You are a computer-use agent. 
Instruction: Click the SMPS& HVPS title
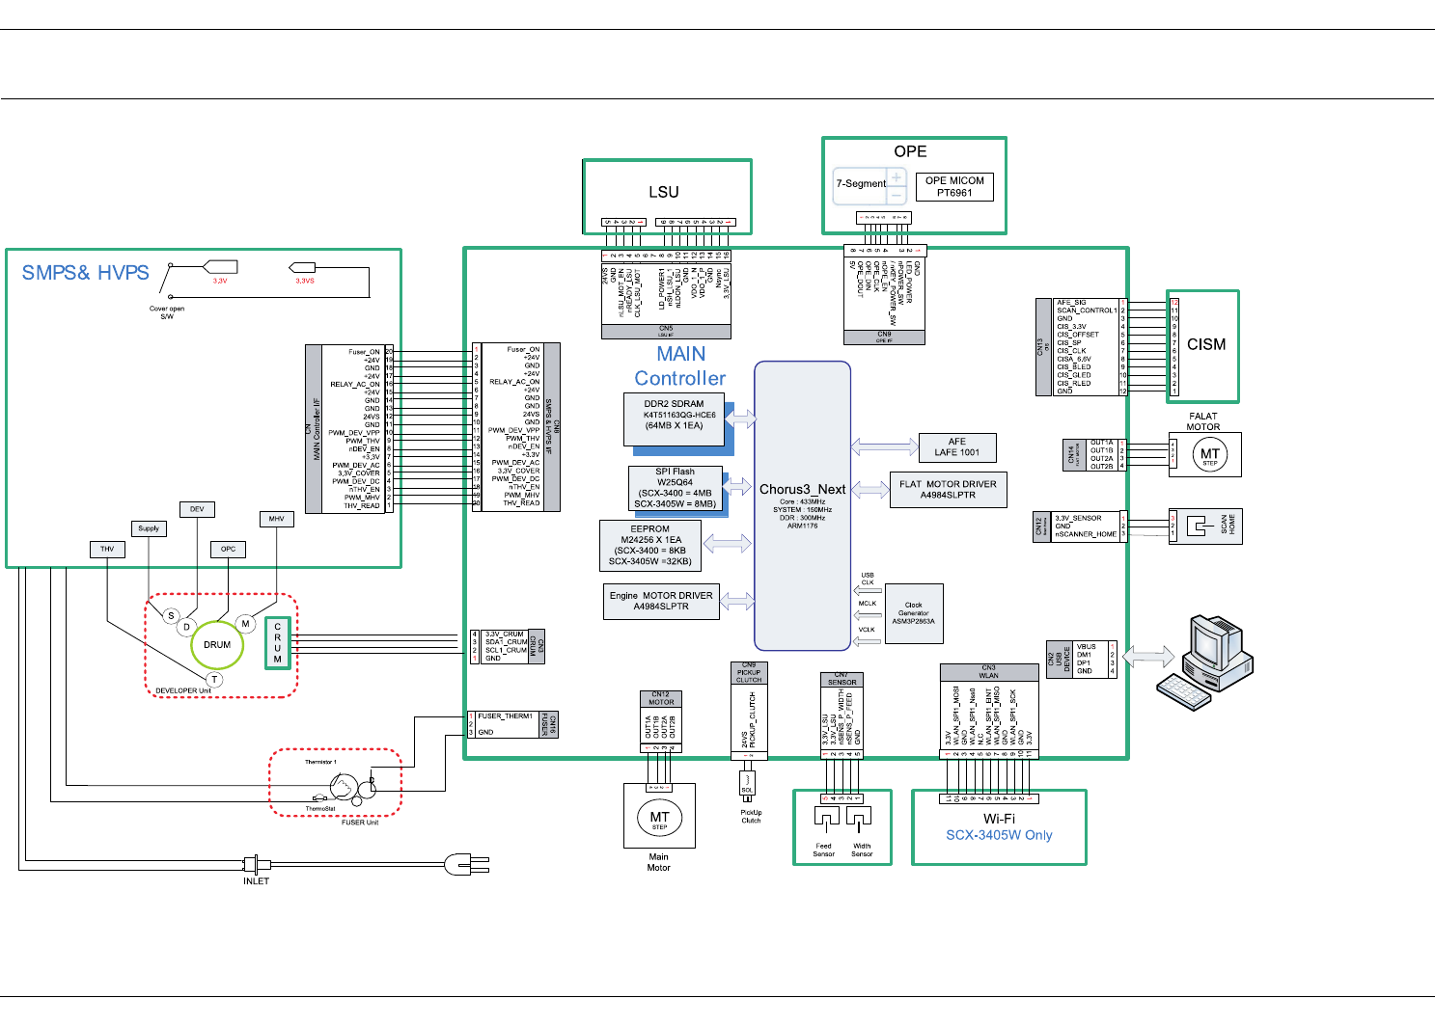[x=86, y=273]
